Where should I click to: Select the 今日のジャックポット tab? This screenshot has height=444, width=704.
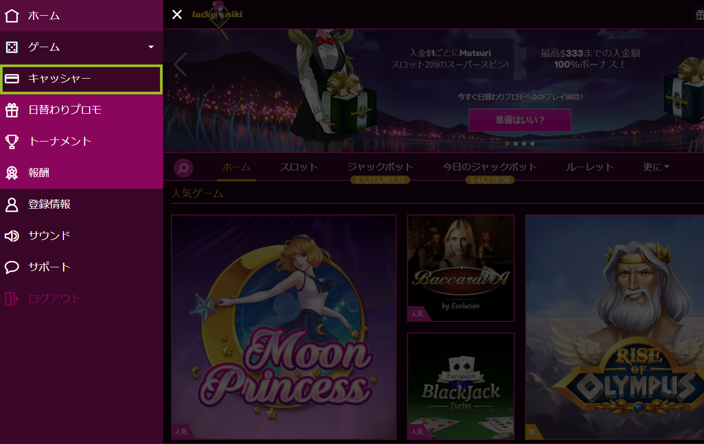click(490, 167)
